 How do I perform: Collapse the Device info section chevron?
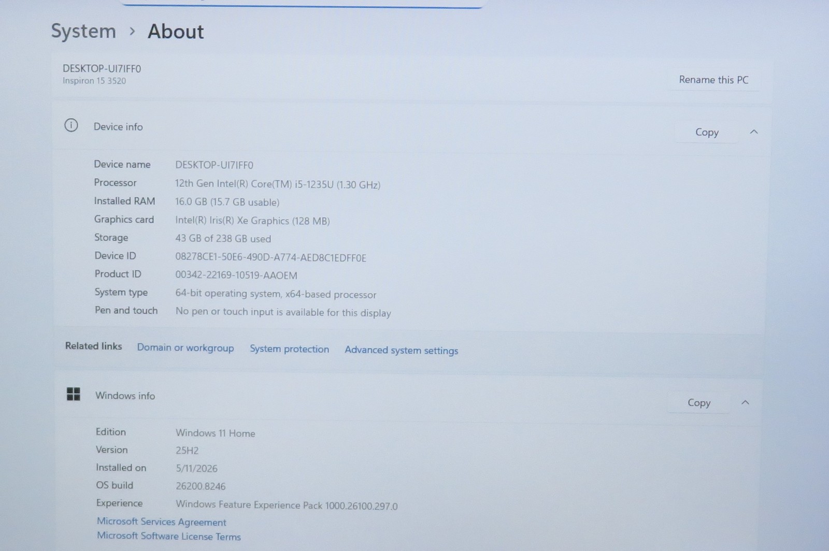pos(754,132)
